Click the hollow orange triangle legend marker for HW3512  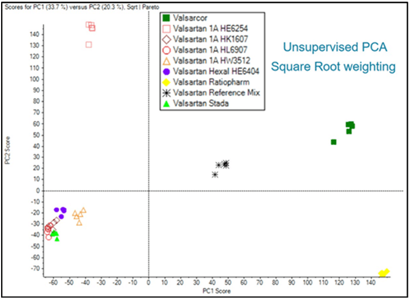pos(166,61)
